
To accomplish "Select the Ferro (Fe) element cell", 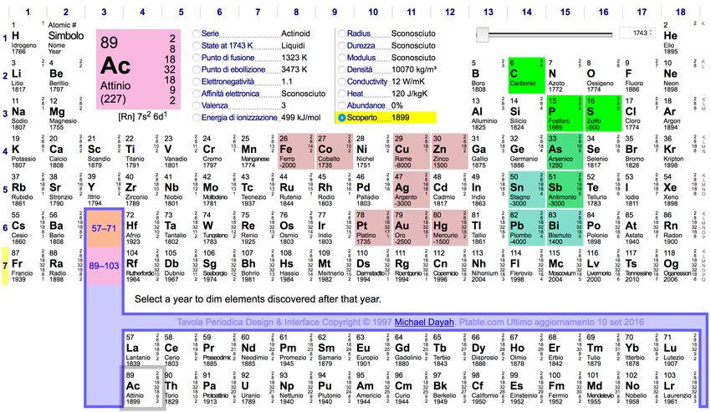I will click(296, 151).
